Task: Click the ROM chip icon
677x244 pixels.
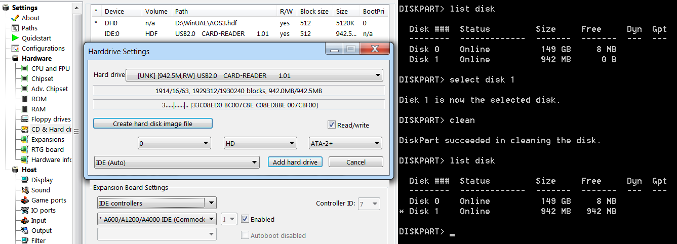Action: point(24,99)
